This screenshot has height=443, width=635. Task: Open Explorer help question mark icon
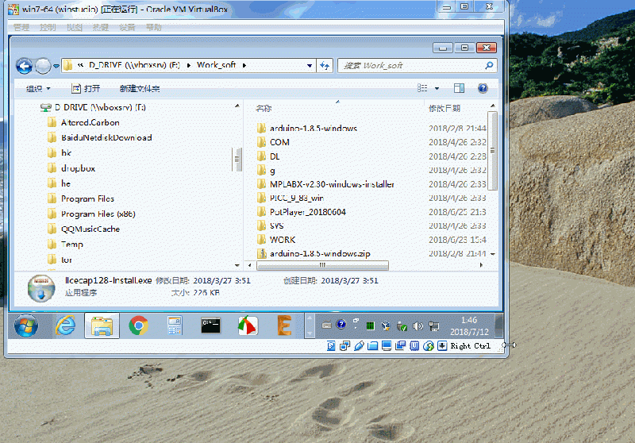(483, 88)
